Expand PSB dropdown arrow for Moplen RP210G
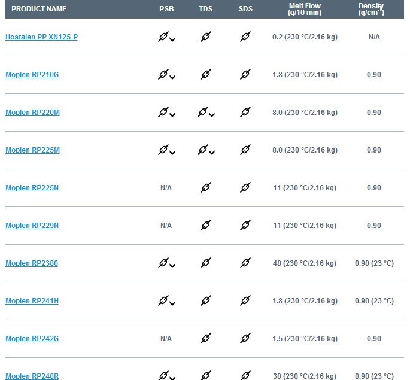The height and width of the screenshot is (380, 410). point(172,77)
